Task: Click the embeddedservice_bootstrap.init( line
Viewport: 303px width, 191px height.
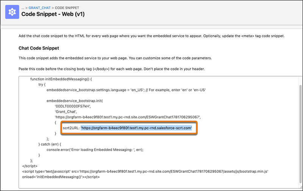Action: (75, 101)
